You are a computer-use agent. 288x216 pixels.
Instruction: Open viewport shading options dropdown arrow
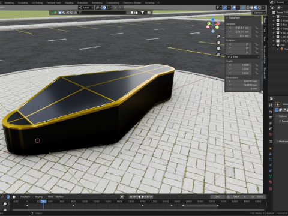(x=264, y=8)
